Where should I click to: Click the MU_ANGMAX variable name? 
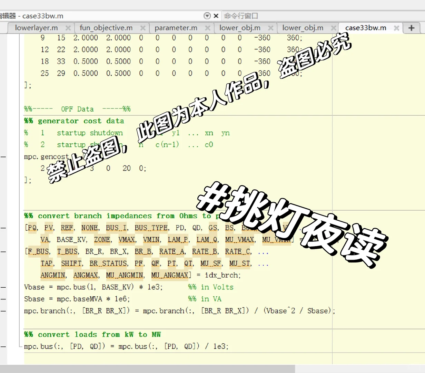coord(170,275)
